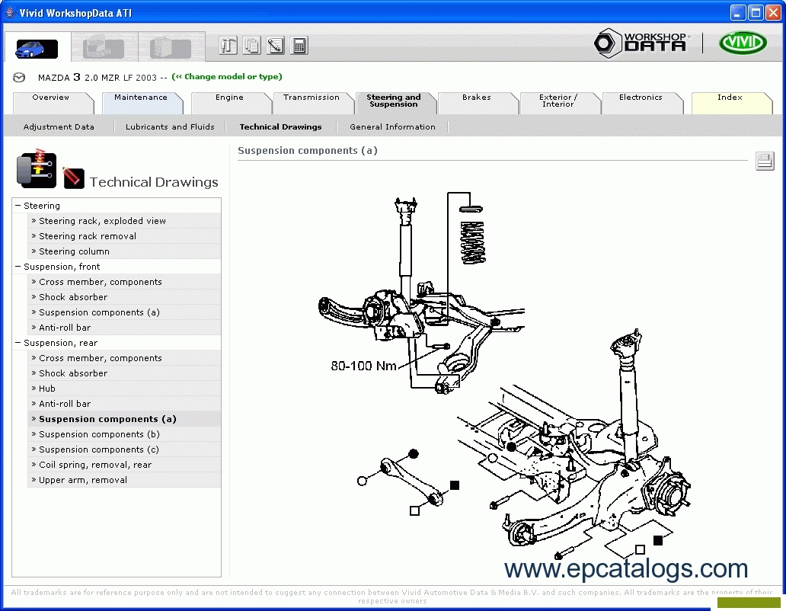The image size is (786, 611).
Task: Open Upper arm, removal drawing
Action: (x=124, y=480)
